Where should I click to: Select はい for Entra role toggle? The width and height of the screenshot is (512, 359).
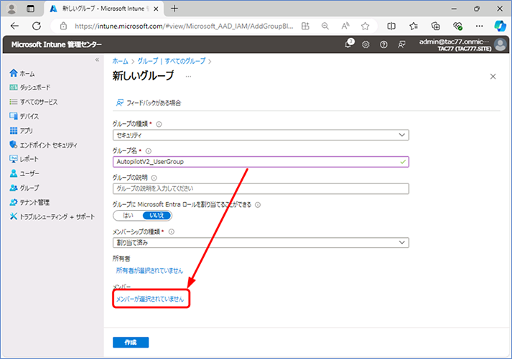coord(128,216)
